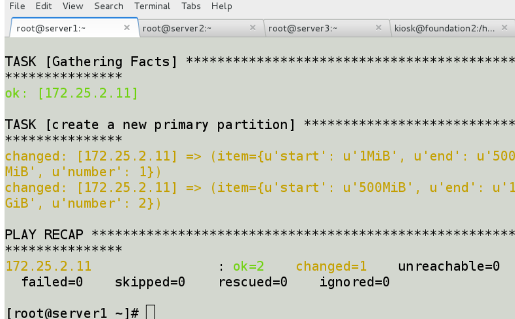515x319 pixels.
Task: Click the changed line with start '1MiB'
Action: [260, 156]
